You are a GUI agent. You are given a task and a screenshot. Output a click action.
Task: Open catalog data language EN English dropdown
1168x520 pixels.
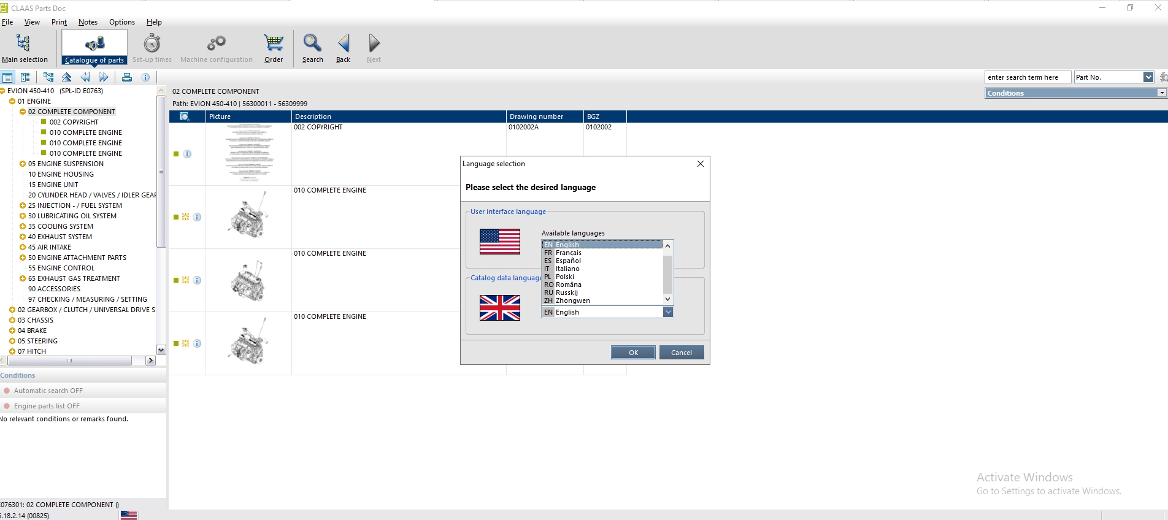point(668,312)
